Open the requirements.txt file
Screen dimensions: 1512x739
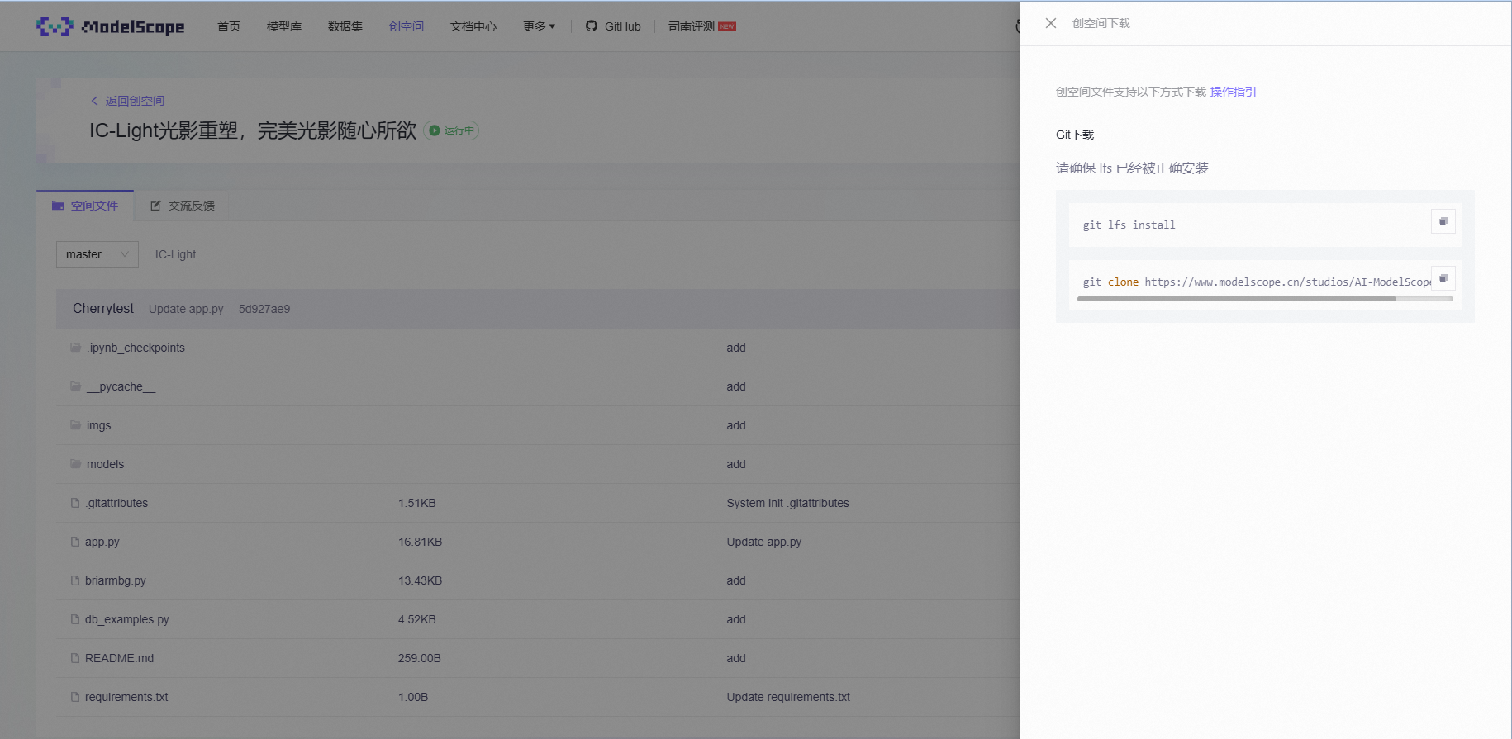click(x=126, y=697)
